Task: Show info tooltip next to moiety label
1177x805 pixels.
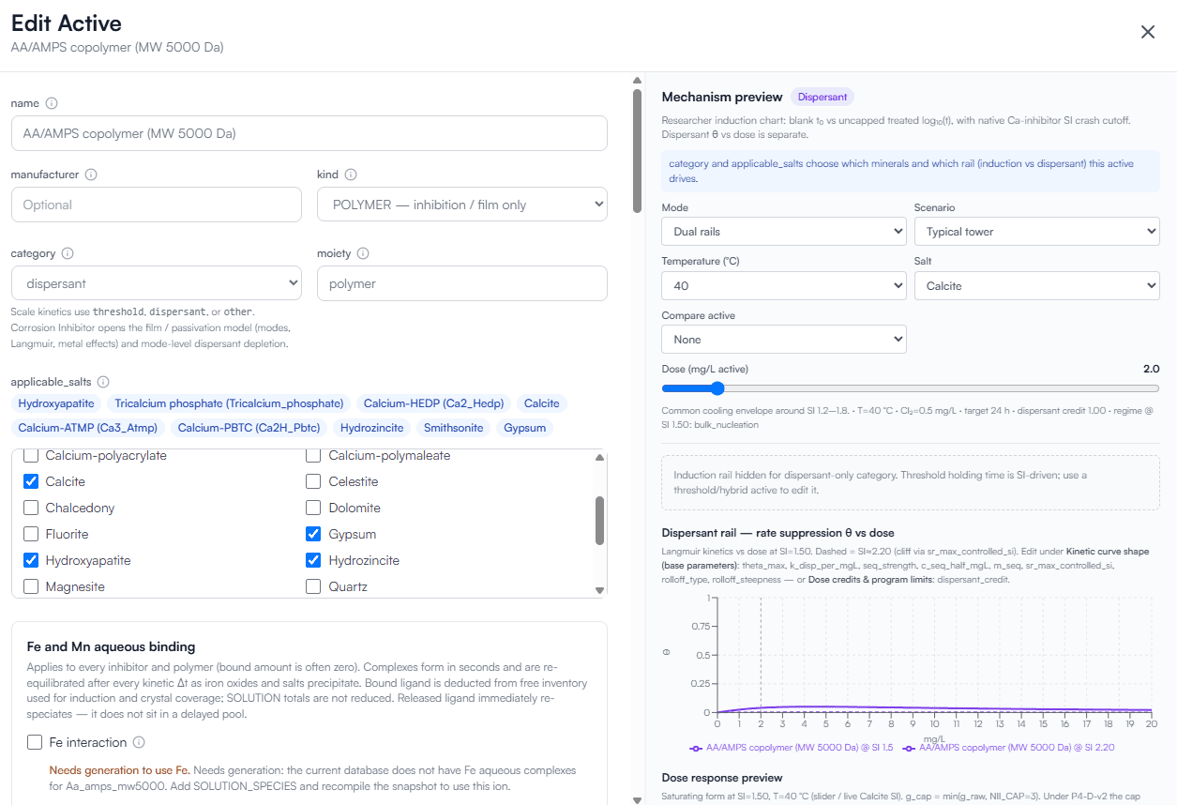Action: pos(363,253)
